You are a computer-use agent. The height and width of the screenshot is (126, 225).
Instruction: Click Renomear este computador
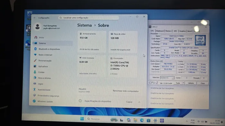[x=126, y=91]
